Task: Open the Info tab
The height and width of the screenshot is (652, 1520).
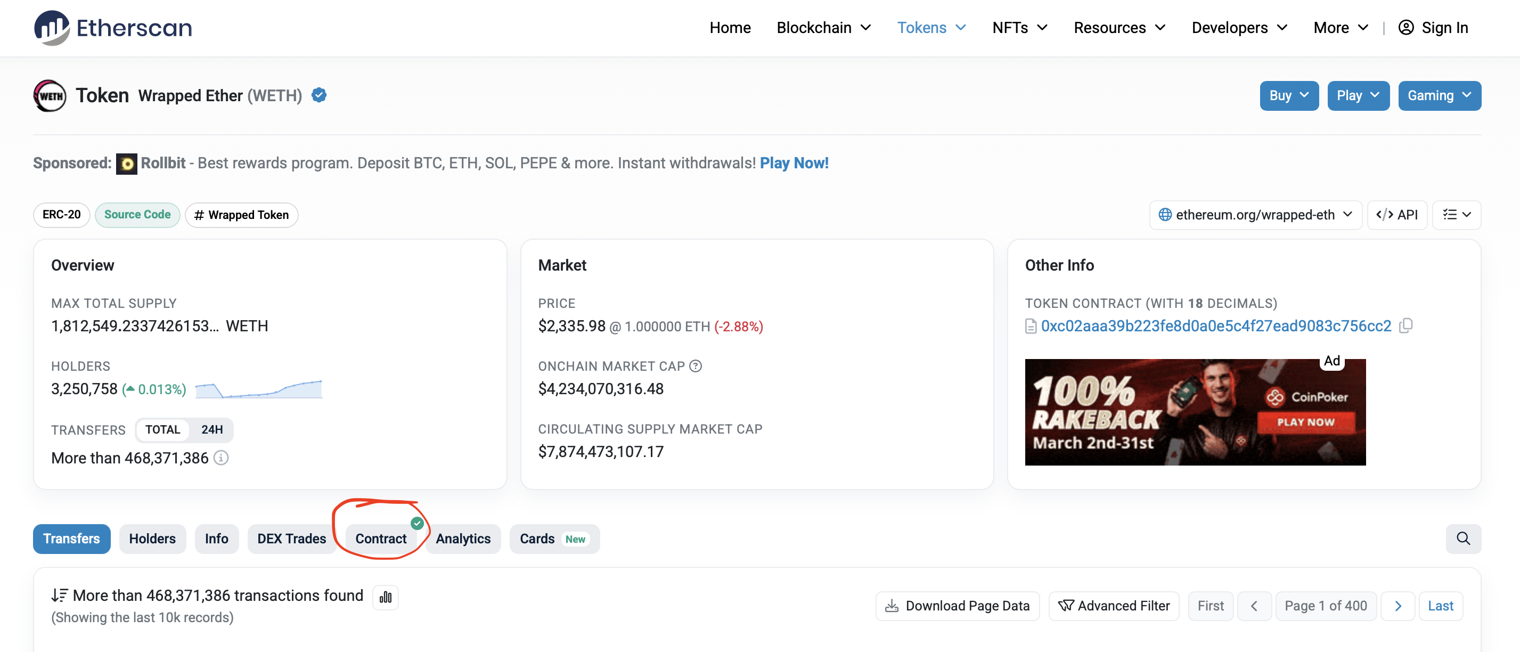Action: pyautogui.click(x=217, y=539)
